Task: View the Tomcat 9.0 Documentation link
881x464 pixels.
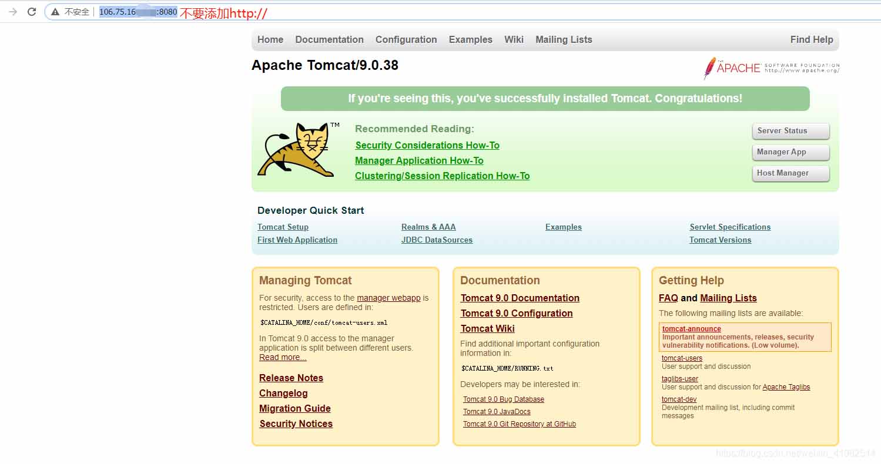Action: click(x=520, y=298)
